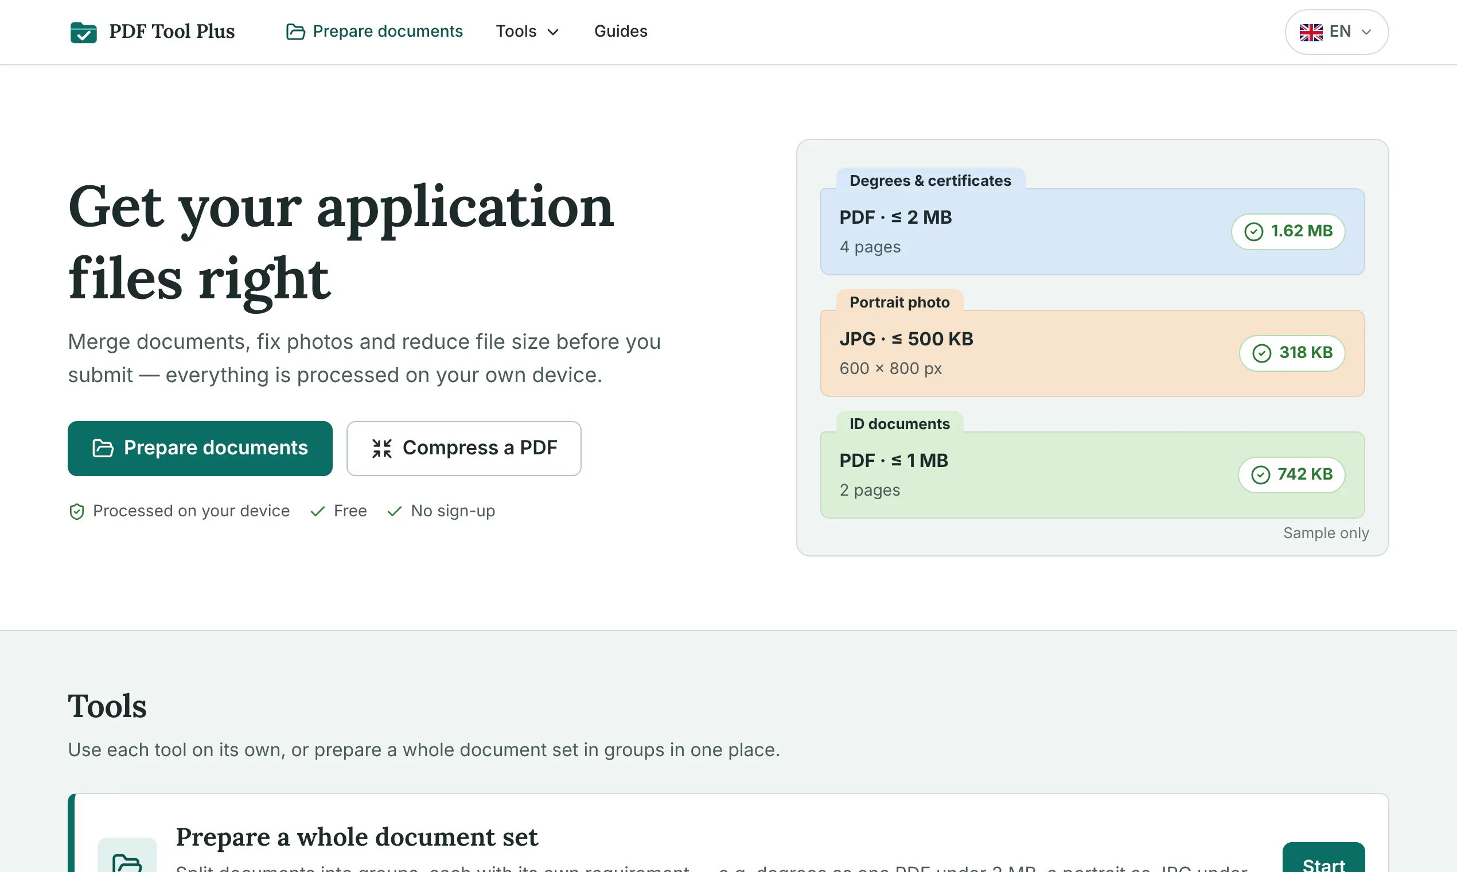
Task: Click the UK flag icon
Action: (x=1311, y=32)
